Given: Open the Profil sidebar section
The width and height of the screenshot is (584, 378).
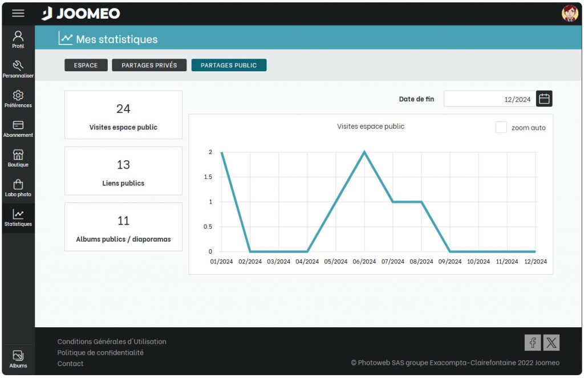Looking at the screenshot, I should tap(18, 39).
